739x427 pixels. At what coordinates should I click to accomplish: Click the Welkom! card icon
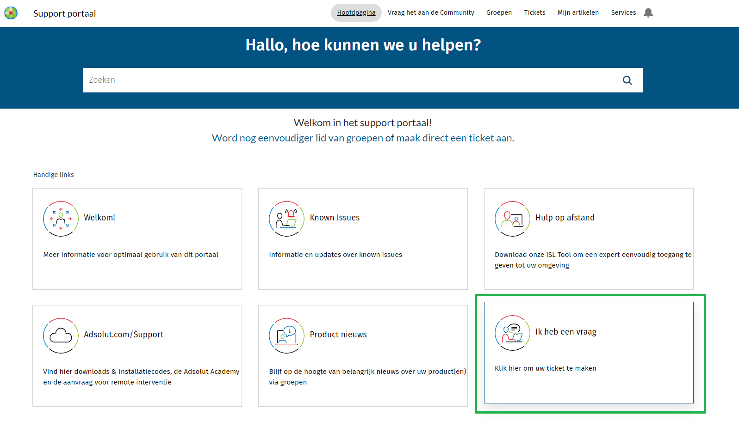(61, 219)
